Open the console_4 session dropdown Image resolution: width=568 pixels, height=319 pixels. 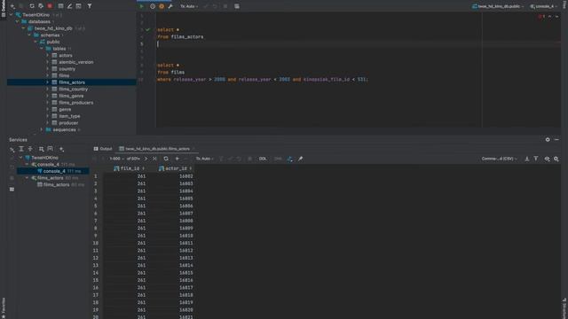pyautogui.click(x=544, y=6)
